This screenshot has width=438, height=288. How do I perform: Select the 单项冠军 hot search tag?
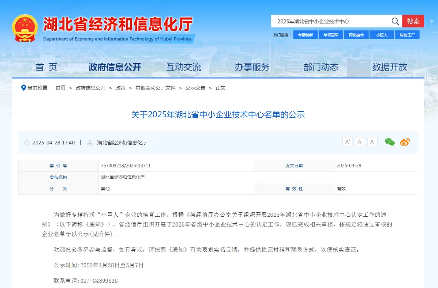tap(331, 35)
